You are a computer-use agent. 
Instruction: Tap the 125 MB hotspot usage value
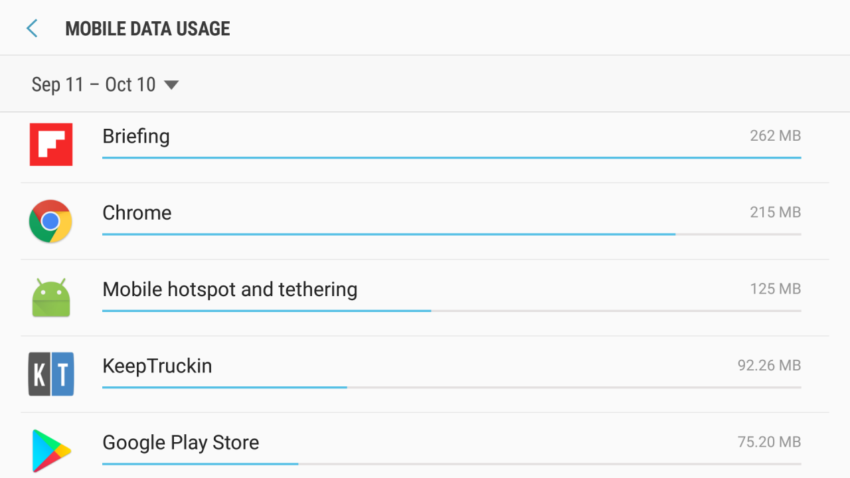click(775, 289)
